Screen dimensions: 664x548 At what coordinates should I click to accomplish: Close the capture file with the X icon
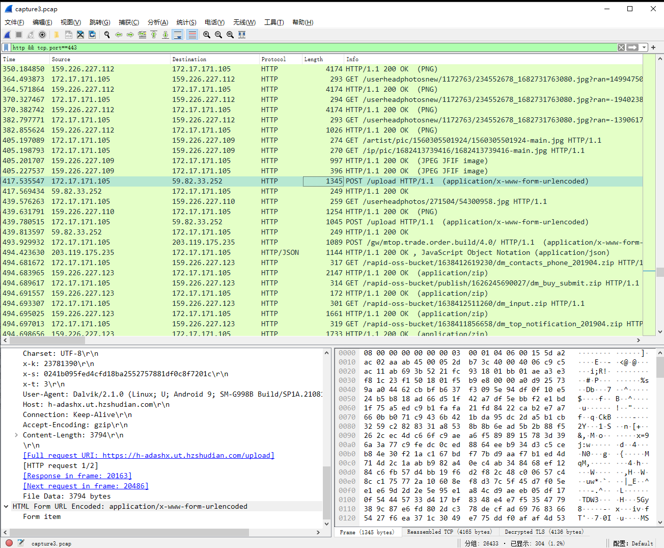[x=80, y=35]
